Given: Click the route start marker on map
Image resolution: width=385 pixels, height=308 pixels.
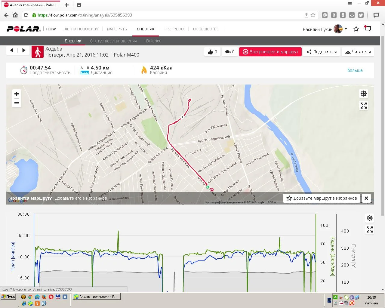Looking at the screenshot, I should coord(208,187).
